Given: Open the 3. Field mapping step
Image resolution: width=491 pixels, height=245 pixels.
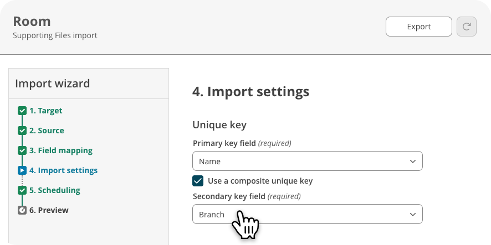Looking at the screenshot, I should point(61,150).
